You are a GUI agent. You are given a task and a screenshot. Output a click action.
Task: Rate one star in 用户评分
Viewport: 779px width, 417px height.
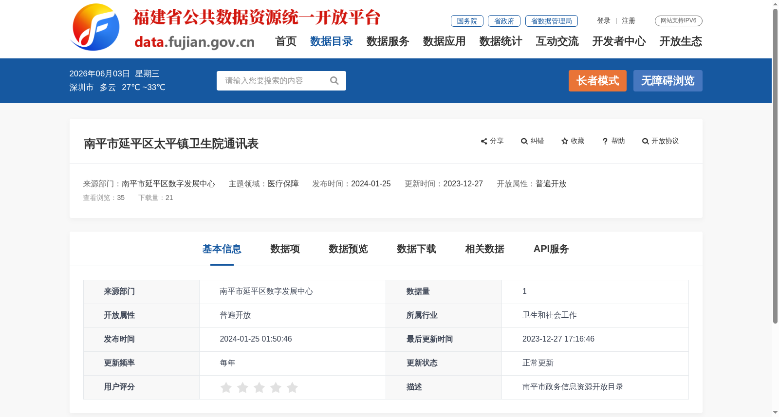coord(226,387)
